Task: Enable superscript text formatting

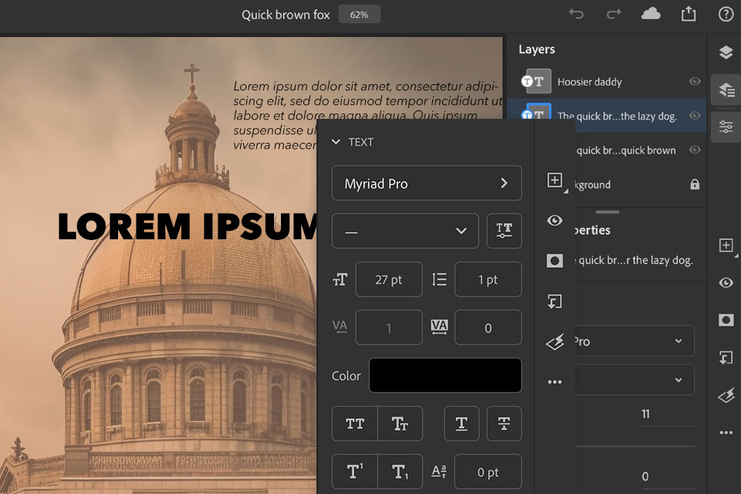Action: pyautogui.click(x=355, y=472)
